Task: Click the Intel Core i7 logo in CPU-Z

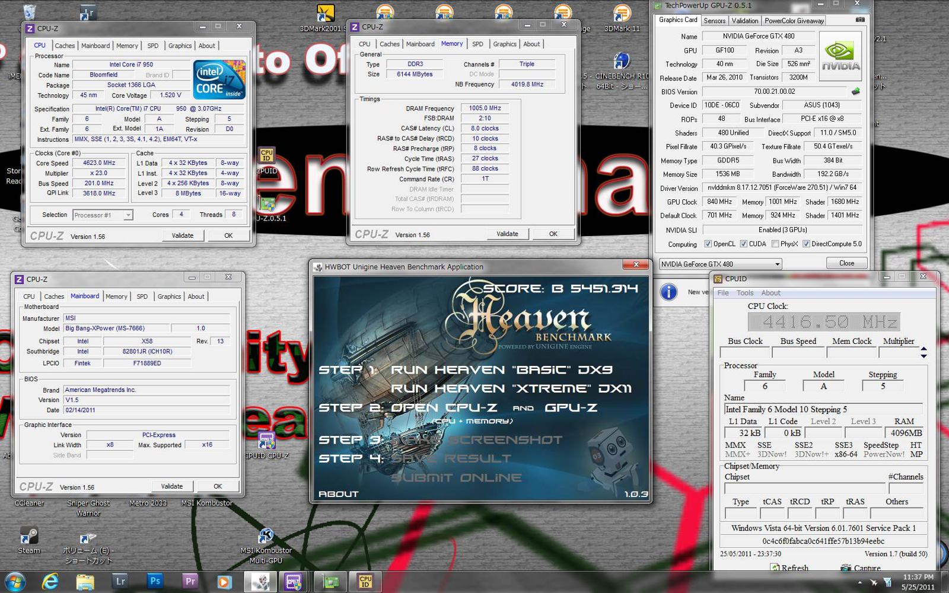Action: point(219,79)
